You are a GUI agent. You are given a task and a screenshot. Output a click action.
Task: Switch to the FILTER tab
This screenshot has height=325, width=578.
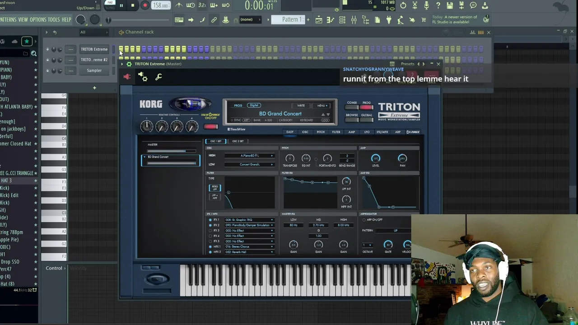(x=336, y=132)
